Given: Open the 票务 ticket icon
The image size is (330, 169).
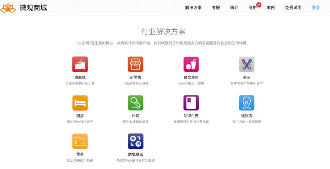Looking at the screenshot, I should coord(80,141).
